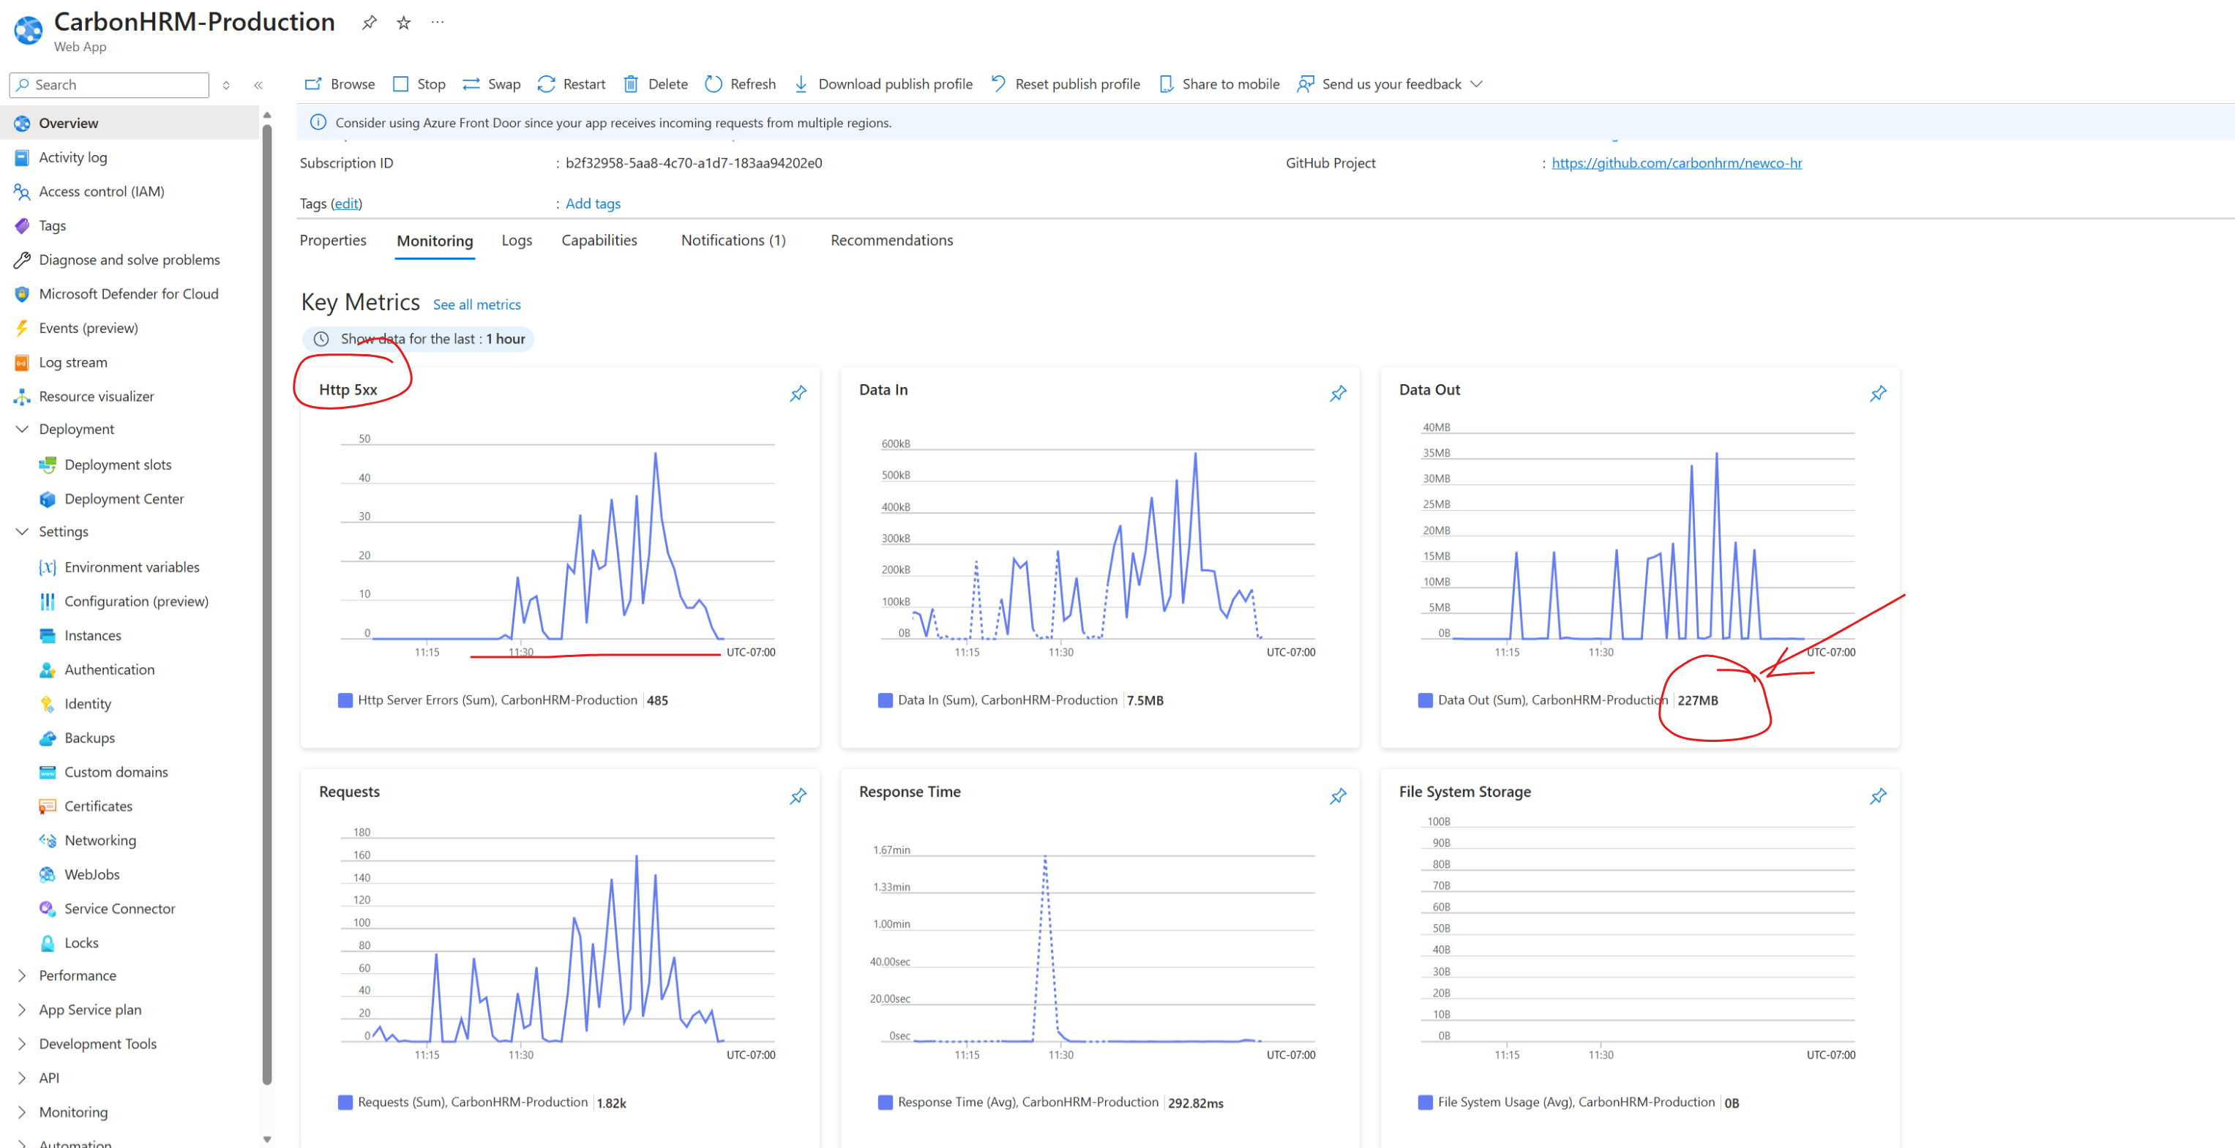Open Deployment Center from sidebar
Image resolution: width=2235 pixels, height=1148 pixels.
[x=123, y=498]
